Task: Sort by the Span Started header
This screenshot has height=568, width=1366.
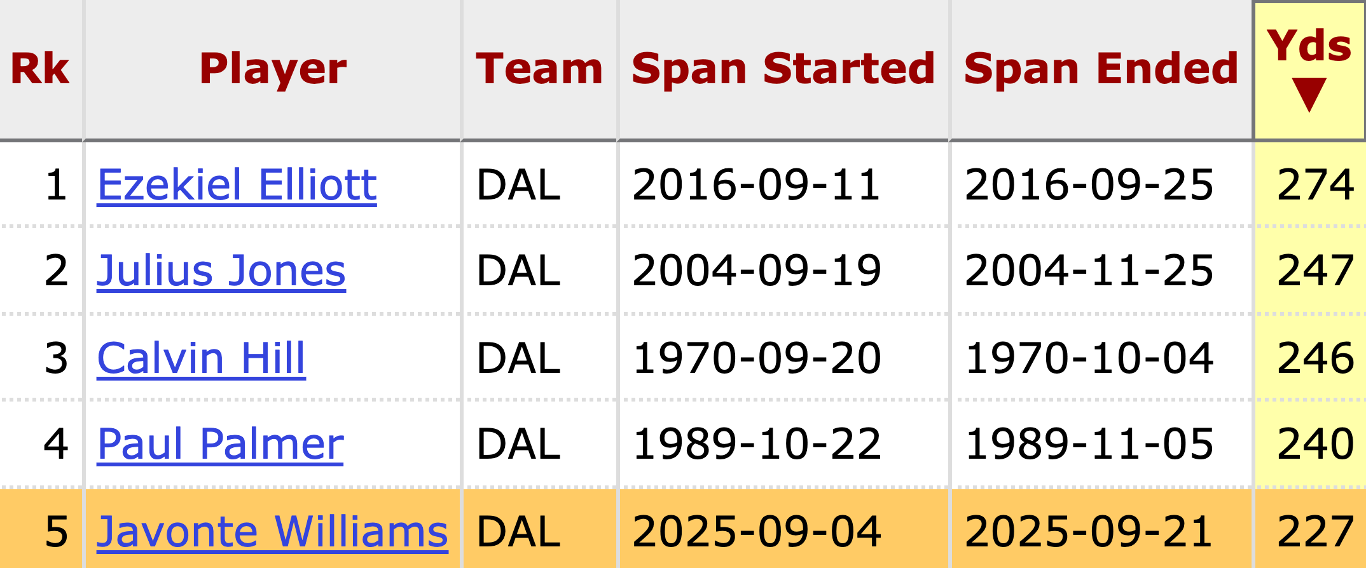Action: coord(783,69)
